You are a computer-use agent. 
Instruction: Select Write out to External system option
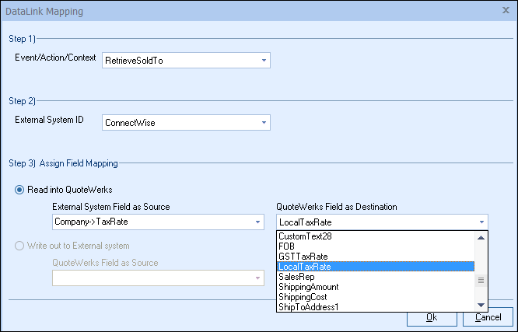coord(20,246)
